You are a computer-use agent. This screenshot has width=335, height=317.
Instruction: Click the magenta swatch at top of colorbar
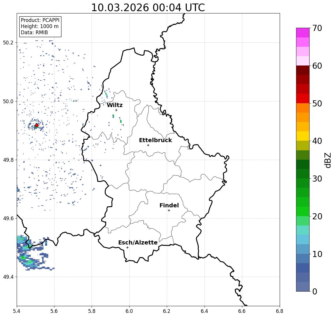(x=303, y=33)
